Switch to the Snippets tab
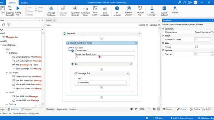The height and width of the screenshot is (120, 214). click(x=26, y=109)
